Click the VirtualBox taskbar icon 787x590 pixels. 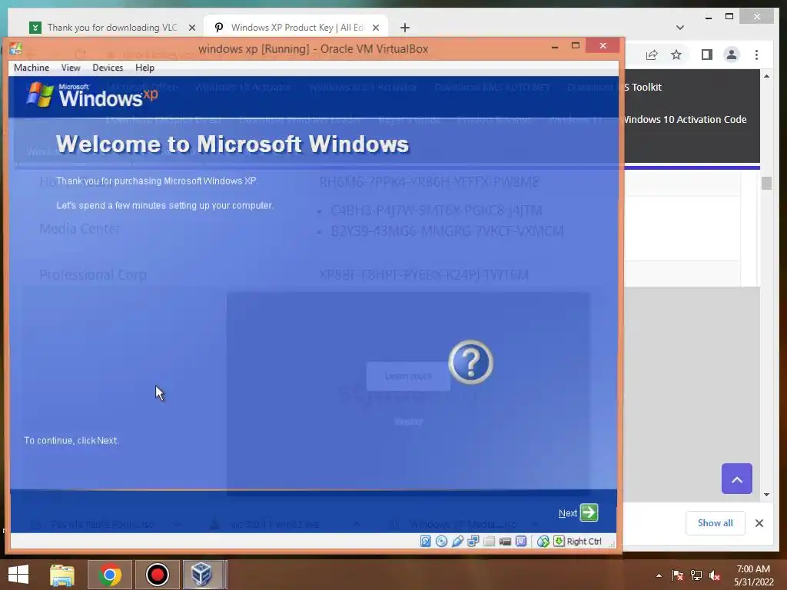tap(202, 575)
